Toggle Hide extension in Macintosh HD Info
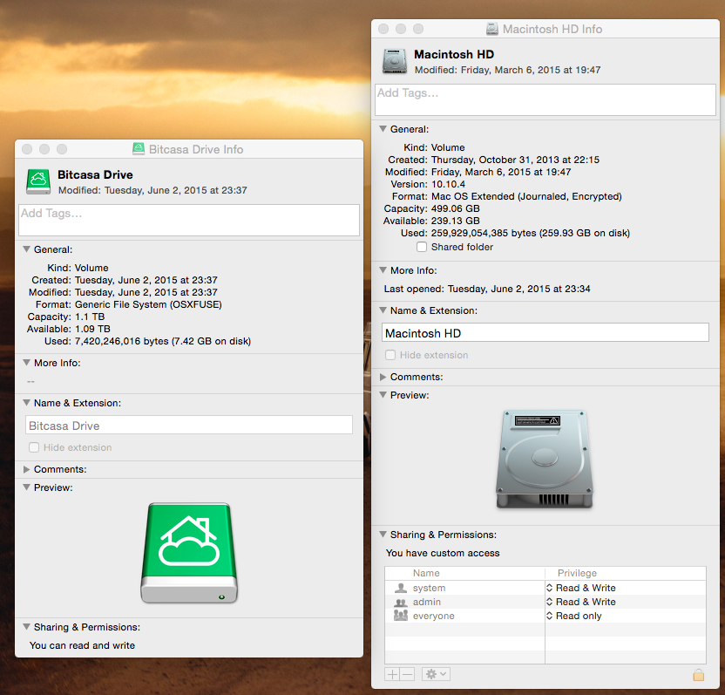This screenshot has height=695, width=725. coord(390,355)
